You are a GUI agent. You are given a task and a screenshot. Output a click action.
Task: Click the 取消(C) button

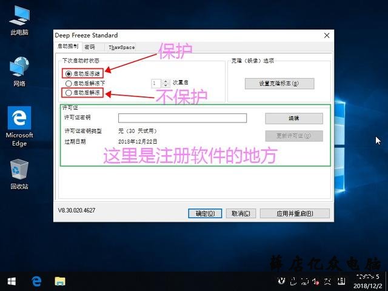(241, 213)
